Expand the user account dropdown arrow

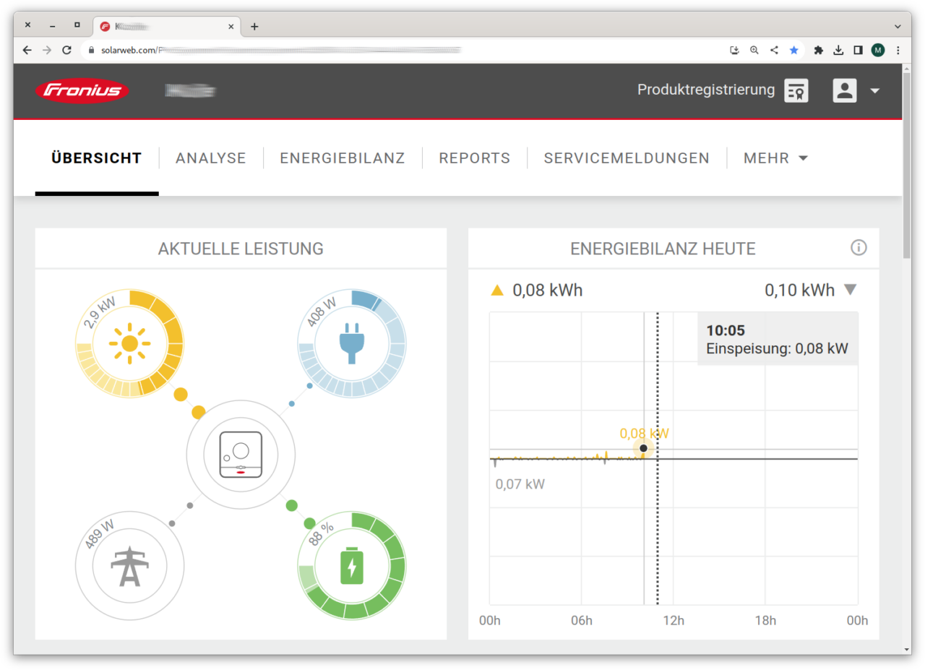click(x=875, y=91)
